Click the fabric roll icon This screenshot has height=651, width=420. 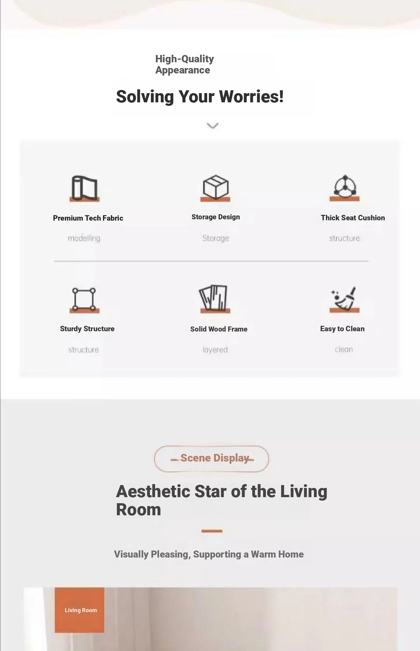pyautogui.click(x=85, y=188)
